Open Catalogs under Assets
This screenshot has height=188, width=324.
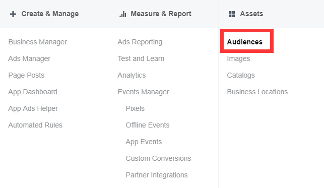coord(241,75)
